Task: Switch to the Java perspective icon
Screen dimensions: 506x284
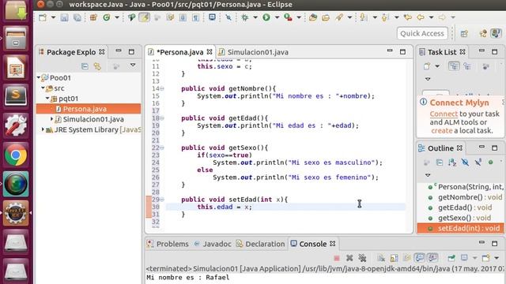Action: pos(496,33)
